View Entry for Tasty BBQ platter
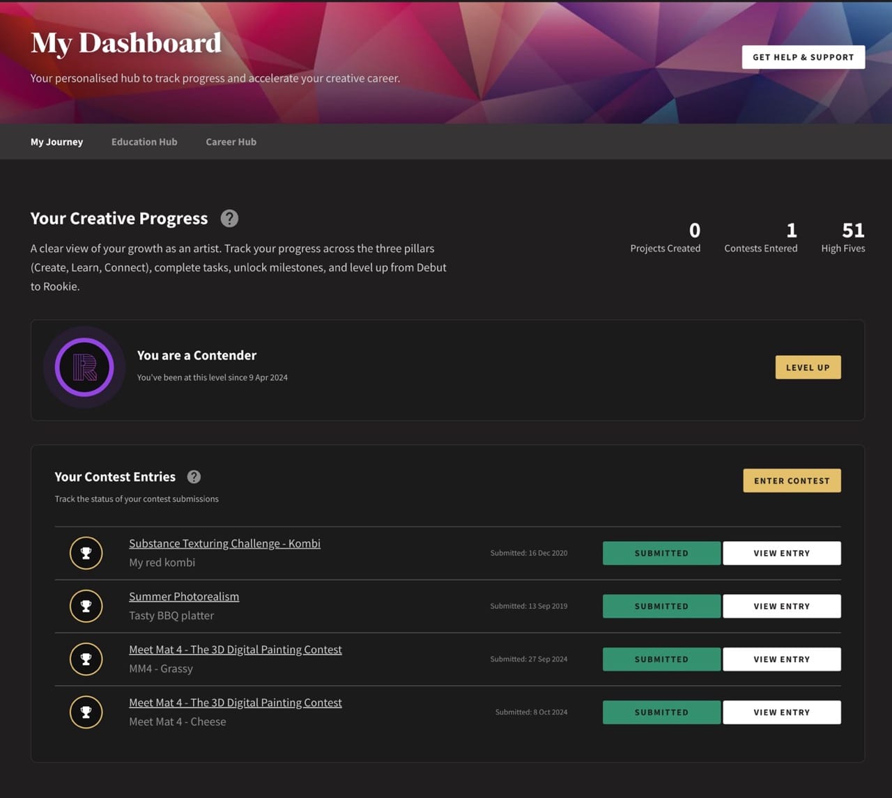The width and height of the screenshot is (892, 798). (781, 606)
